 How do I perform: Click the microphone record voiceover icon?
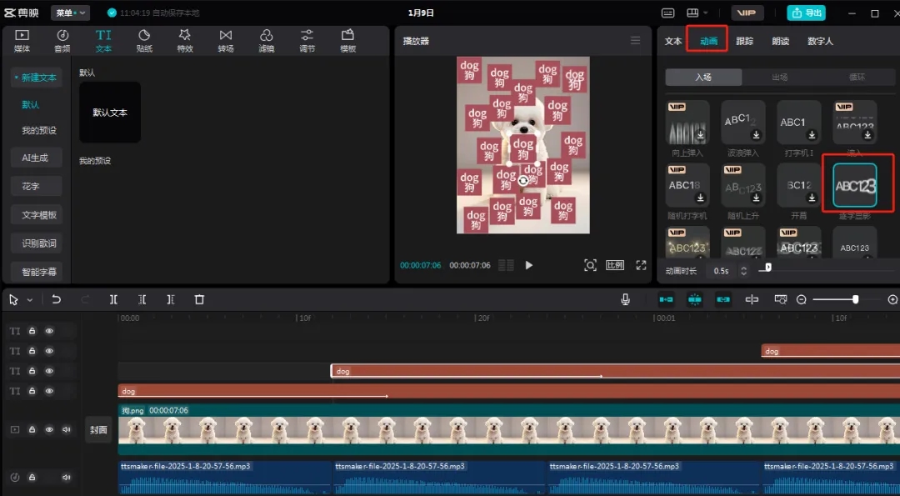(x=625, y=299)
